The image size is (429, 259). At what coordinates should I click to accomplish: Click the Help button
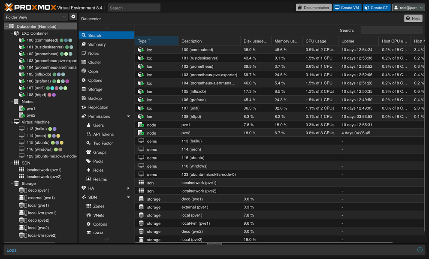[x=413, y=18]
